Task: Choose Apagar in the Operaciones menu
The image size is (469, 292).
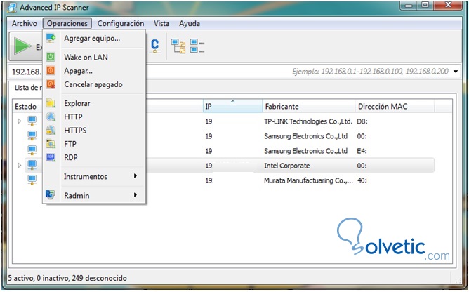Action: [x=94, y=71]
